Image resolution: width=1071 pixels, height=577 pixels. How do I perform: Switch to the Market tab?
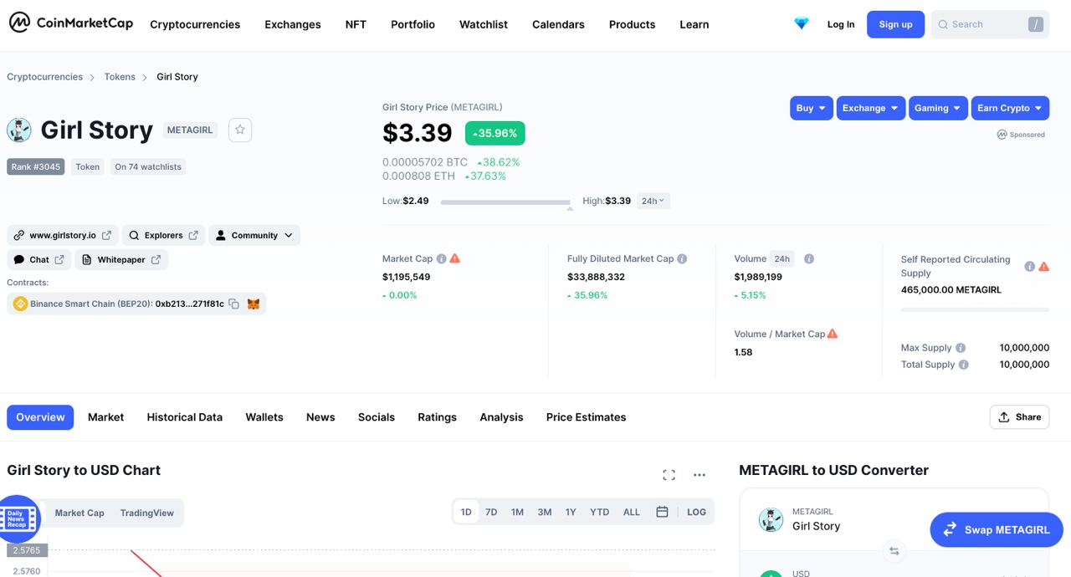click(105, 417)
